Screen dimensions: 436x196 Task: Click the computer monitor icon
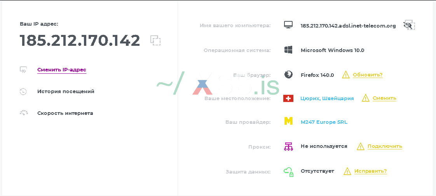click(x=288, y=25)
